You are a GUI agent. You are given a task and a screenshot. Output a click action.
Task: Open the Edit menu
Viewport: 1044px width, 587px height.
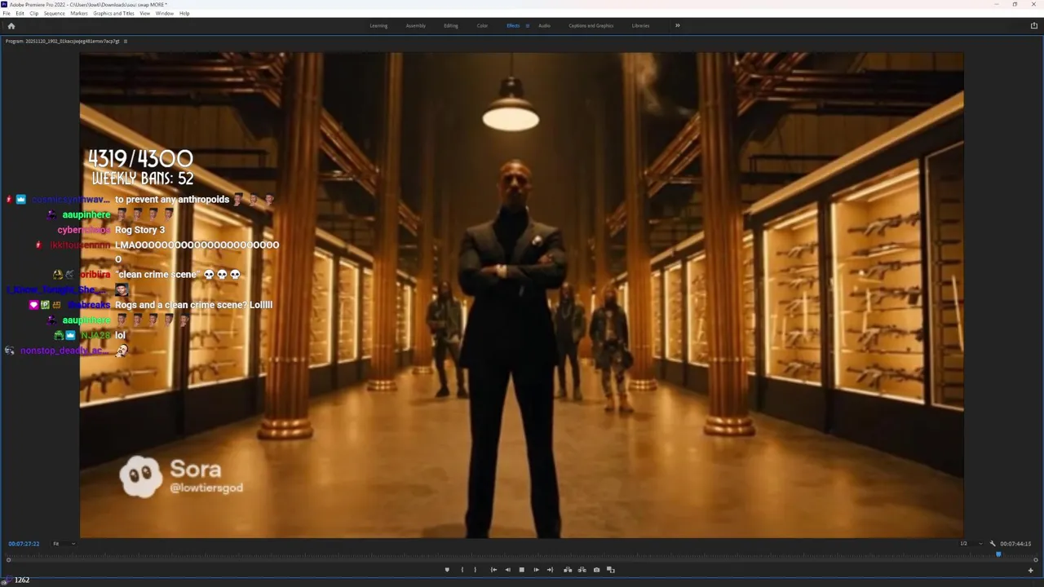pyautogui.click(x=20, y=14)
